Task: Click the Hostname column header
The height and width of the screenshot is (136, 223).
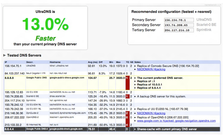Action: (55, 62)
